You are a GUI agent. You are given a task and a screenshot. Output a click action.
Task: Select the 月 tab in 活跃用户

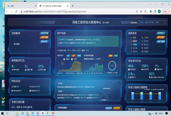73,56
